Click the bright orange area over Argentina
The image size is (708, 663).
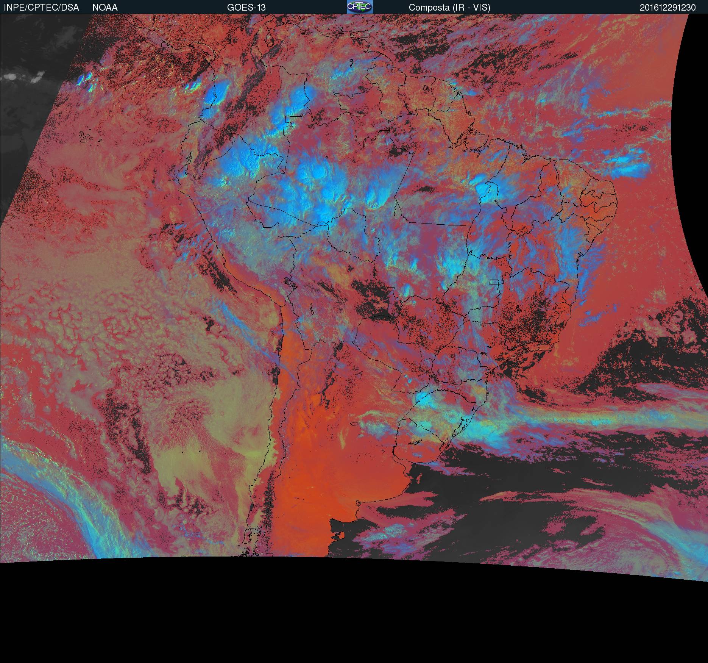(x=310, y=485)
